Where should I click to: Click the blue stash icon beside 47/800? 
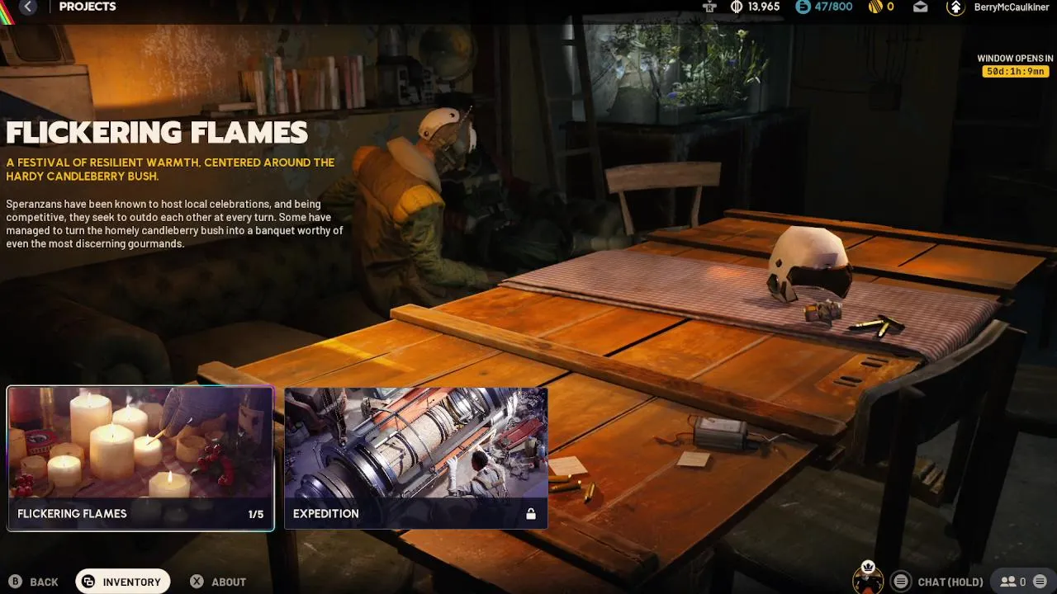click(x=803, y=7)
